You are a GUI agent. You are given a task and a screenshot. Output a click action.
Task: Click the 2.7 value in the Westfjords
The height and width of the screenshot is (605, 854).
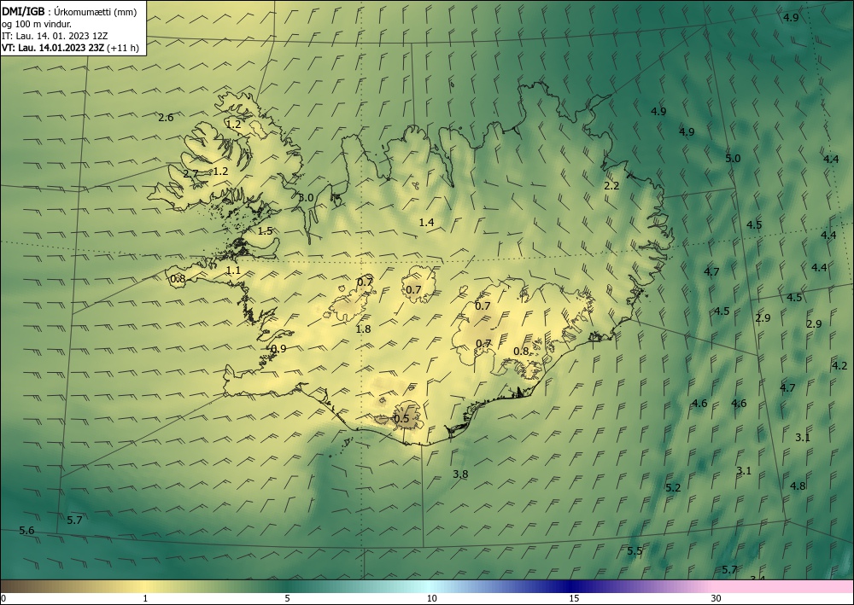[x=190, y=174]
